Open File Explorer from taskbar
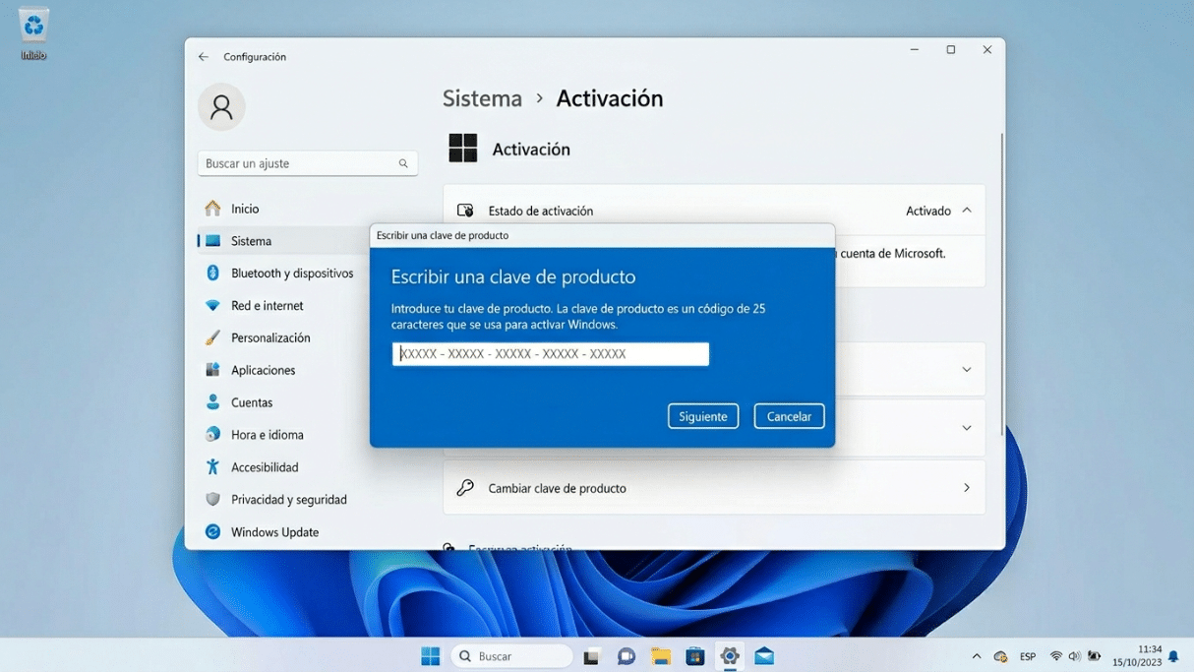The width and height of the screenshot is (1194, 672). click(x=661, y=656)
